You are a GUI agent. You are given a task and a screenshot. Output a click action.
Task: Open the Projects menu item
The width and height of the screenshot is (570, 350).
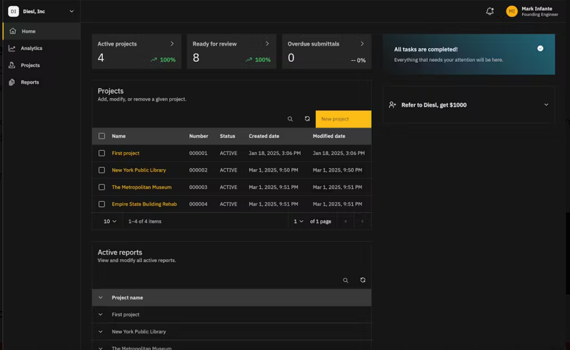[42, 65]
